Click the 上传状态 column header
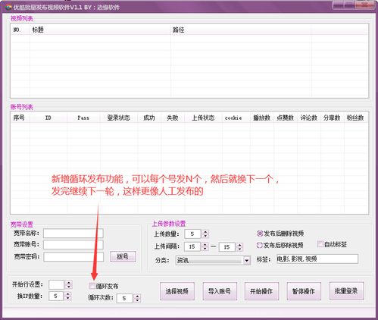This screenshot has width=378, height=320. tap(203, 118)
